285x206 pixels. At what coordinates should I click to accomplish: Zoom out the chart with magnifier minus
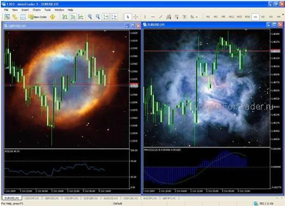[98, 17]
